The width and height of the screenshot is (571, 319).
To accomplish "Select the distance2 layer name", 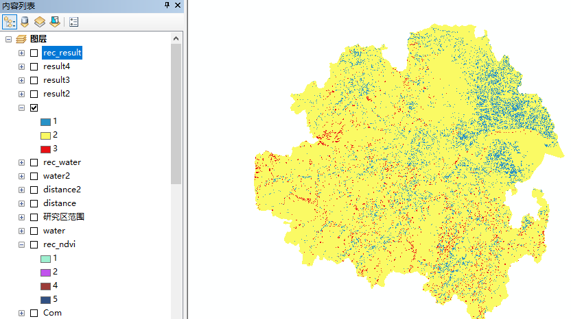I will tap(62, 190).
